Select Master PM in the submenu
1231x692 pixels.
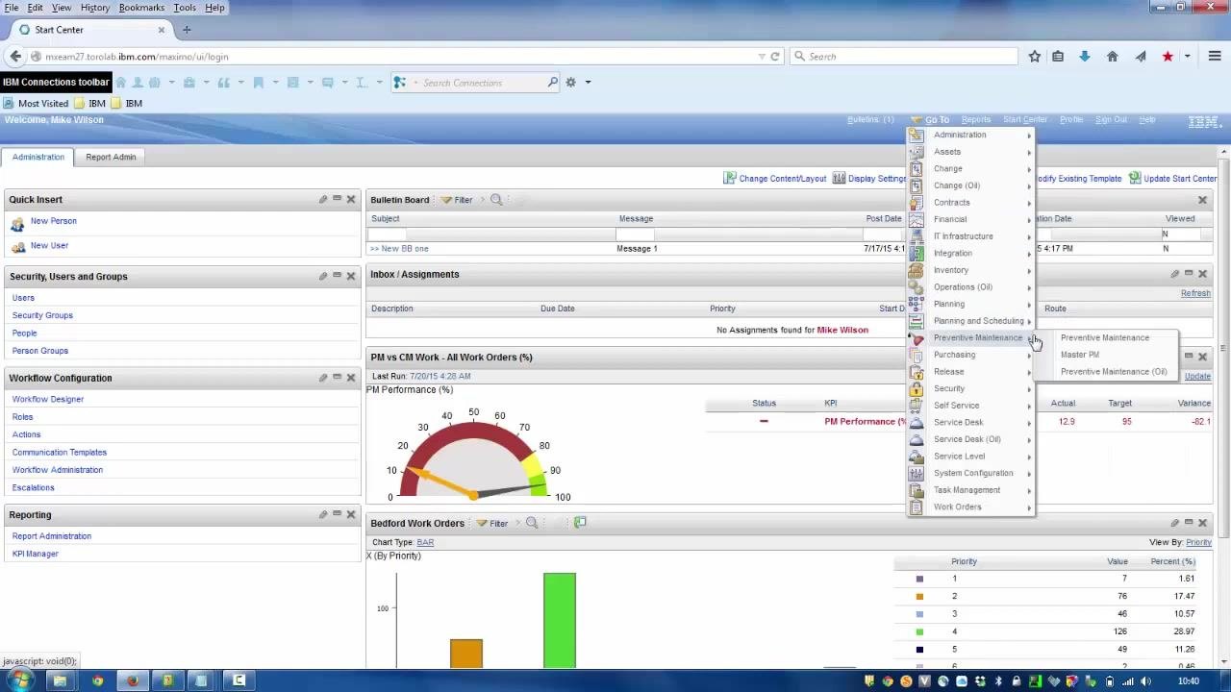(x=1079, y=355)
